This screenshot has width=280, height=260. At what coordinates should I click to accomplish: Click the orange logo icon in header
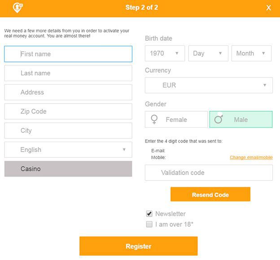[18, 7]
